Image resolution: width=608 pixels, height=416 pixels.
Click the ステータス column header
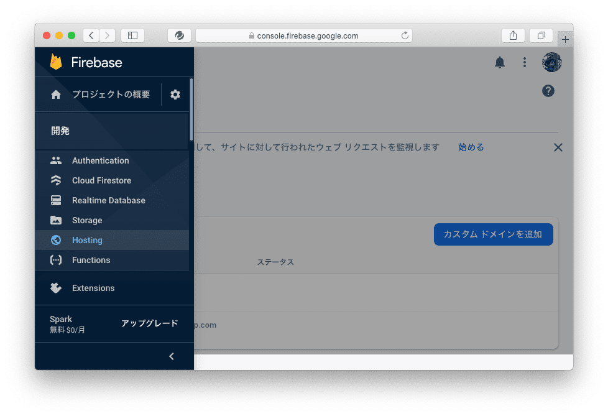275,262
